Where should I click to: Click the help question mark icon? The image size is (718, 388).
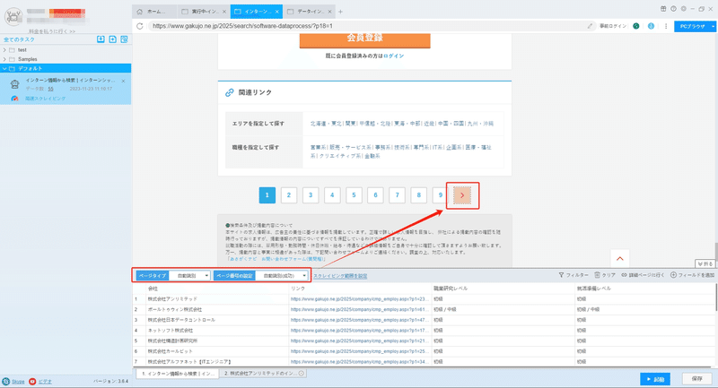point(673,9)
